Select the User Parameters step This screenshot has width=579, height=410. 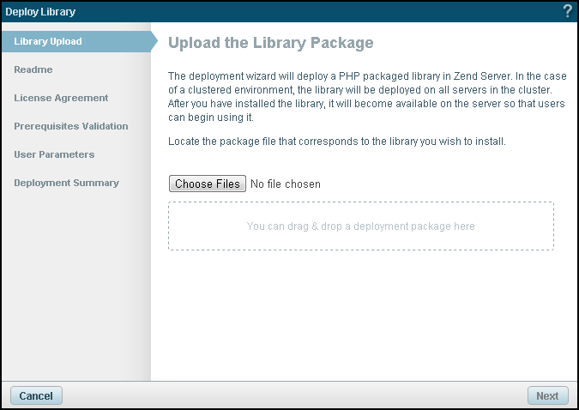(x=54, y=154)
